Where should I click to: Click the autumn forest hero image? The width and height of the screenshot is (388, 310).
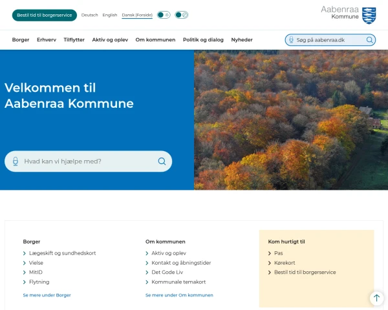pyautogui.click(x=291, y=119)
